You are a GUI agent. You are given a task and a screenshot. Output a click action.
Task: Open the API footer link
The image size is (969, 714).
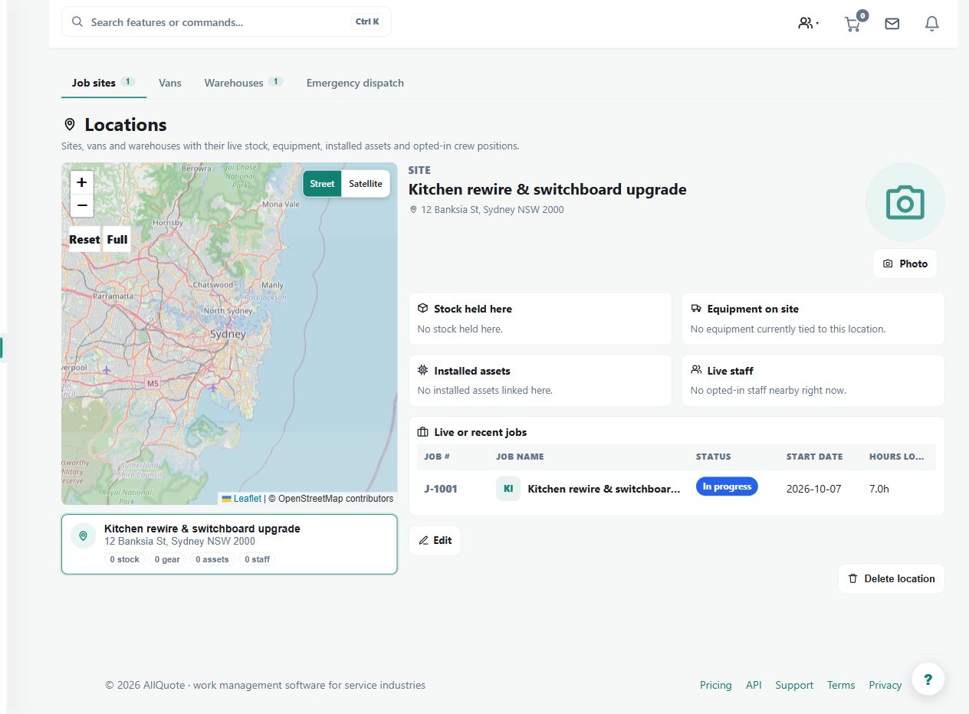point(754,685)
